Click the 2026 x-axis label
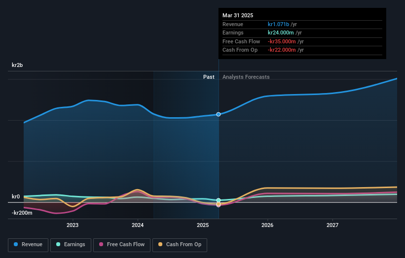 [267, 225]
